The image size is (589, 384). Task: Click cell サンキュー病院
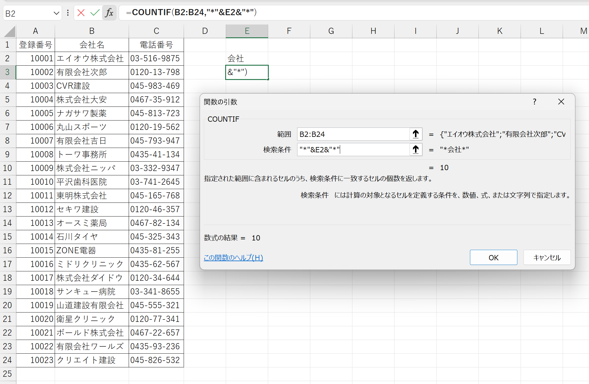(92, 292)
